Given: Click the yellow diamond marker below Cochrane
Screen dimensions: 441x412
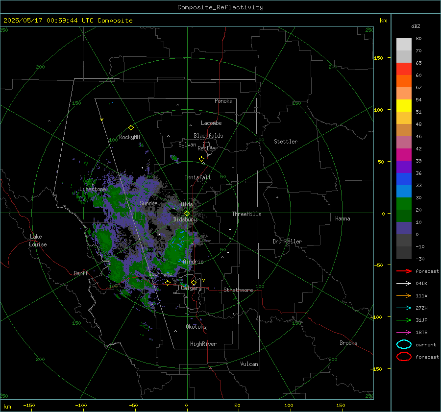Looking at the screenshot, I should [168, 283].
